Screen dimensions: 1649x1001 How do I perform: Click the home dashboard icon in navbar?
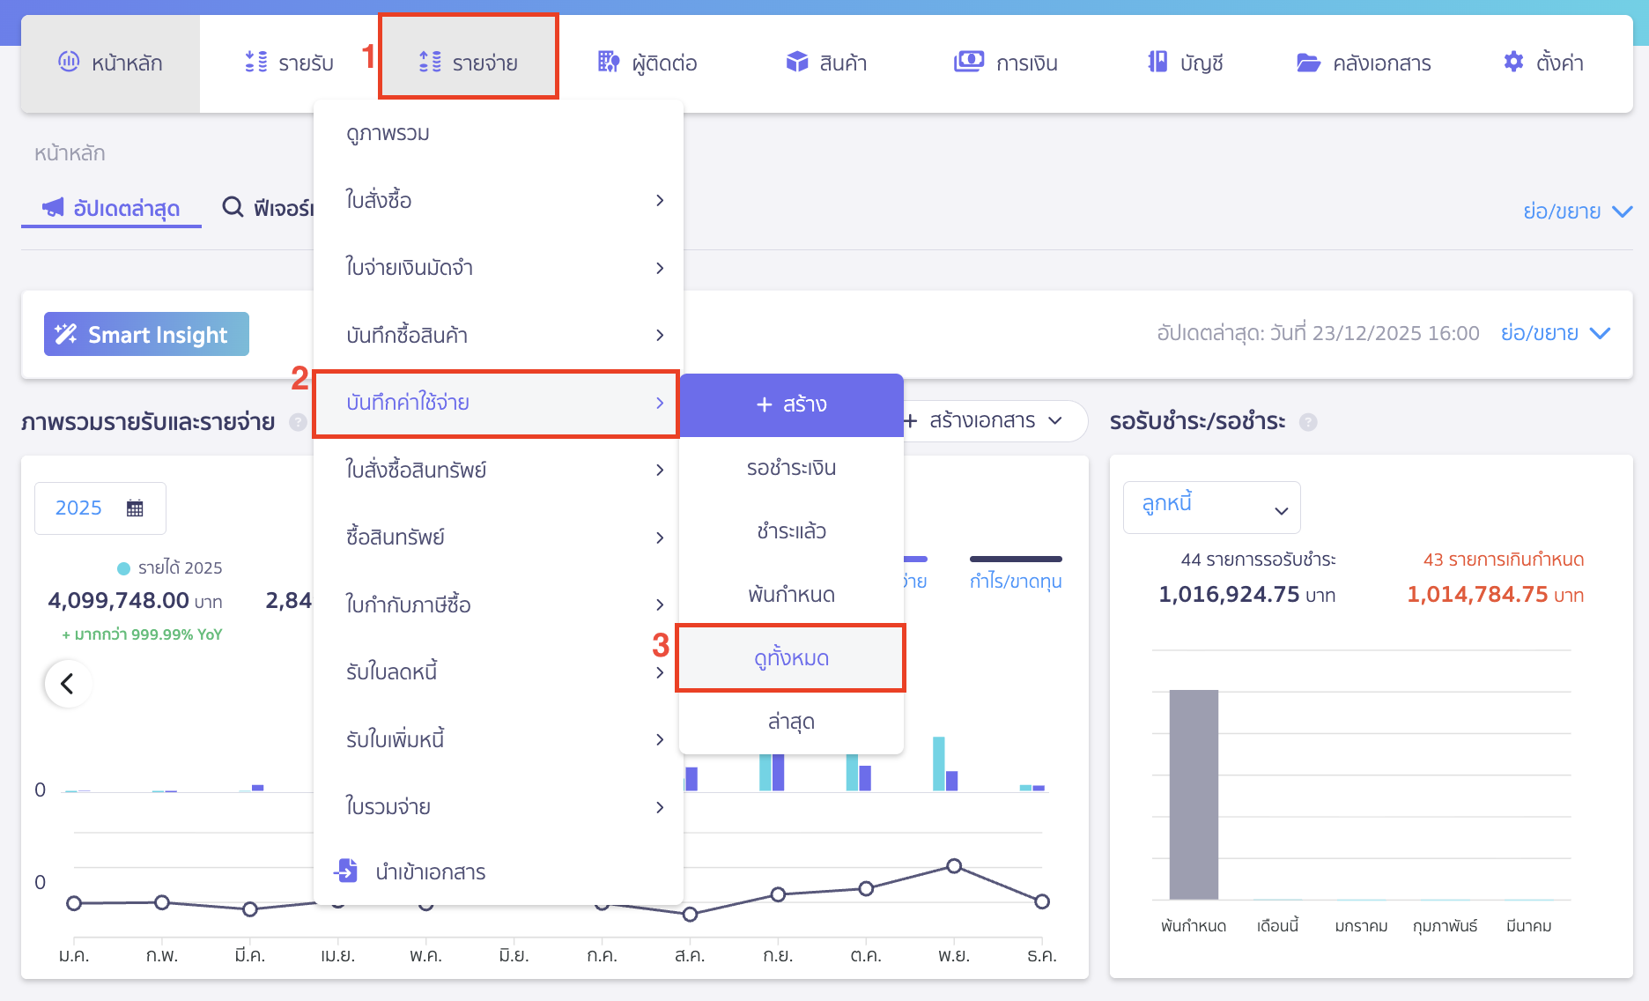click(69, 62)
